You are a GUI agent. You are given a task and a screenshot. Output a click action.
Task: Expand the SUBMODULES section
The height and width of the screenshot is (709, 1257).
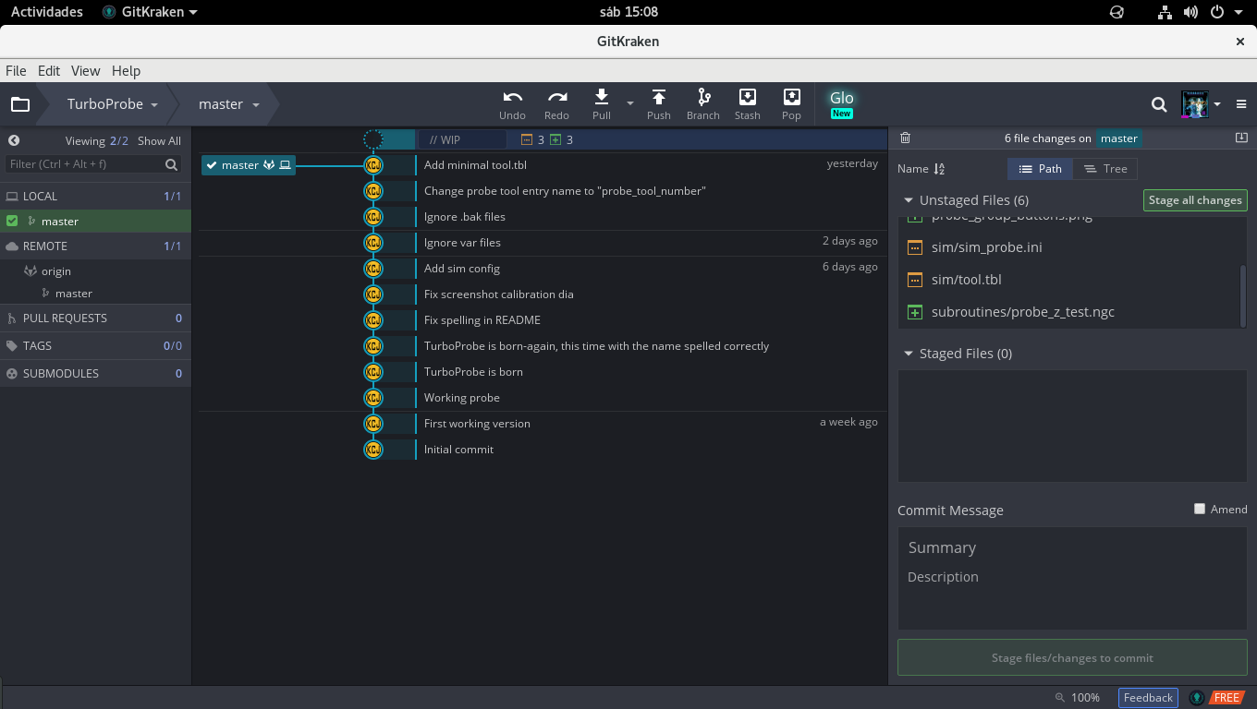(95, 373)
